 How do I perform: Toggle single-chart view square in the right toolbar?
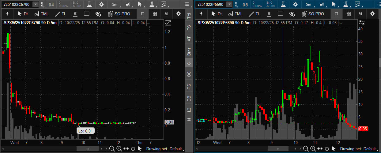point(336,14)
